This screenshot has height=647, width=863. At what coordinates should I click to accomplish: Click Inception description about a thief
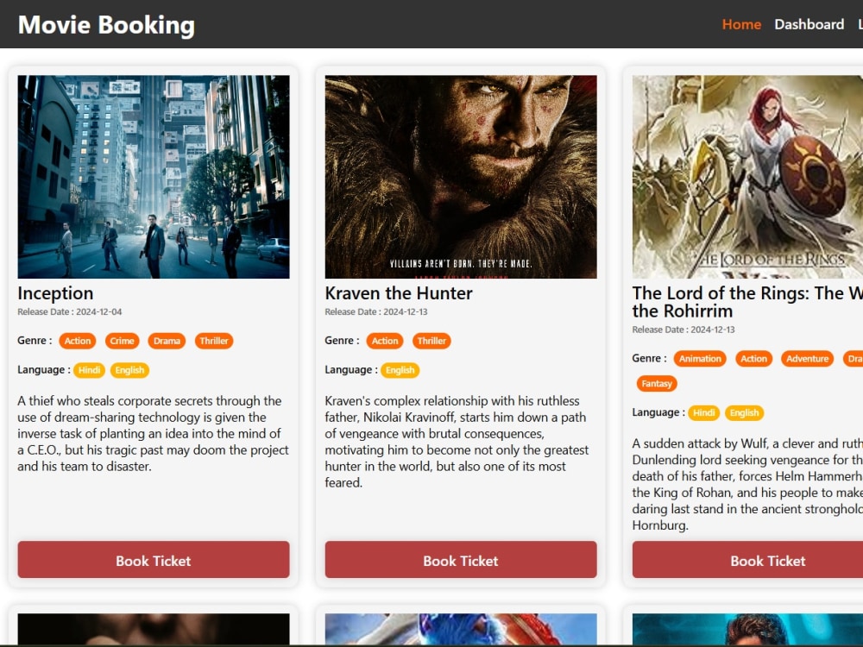pos(154,434)
